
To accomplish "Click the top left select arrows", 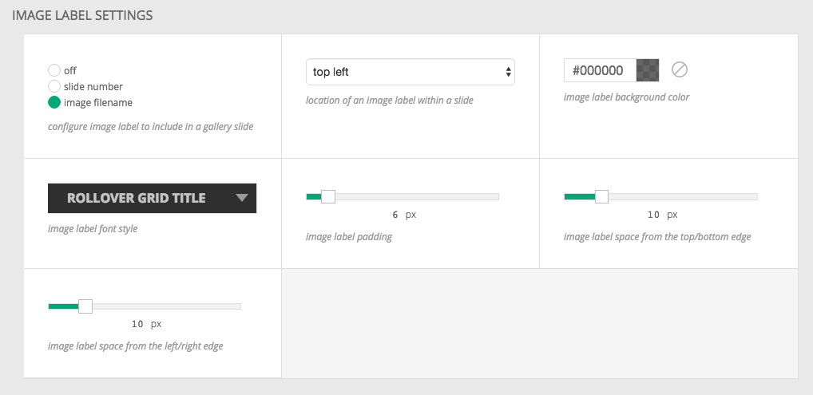I will point(508,72).
